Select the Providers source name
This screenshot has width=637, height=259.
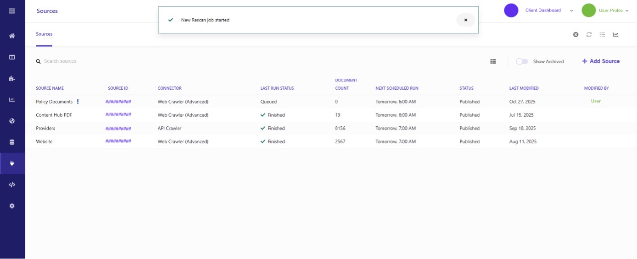45,128
